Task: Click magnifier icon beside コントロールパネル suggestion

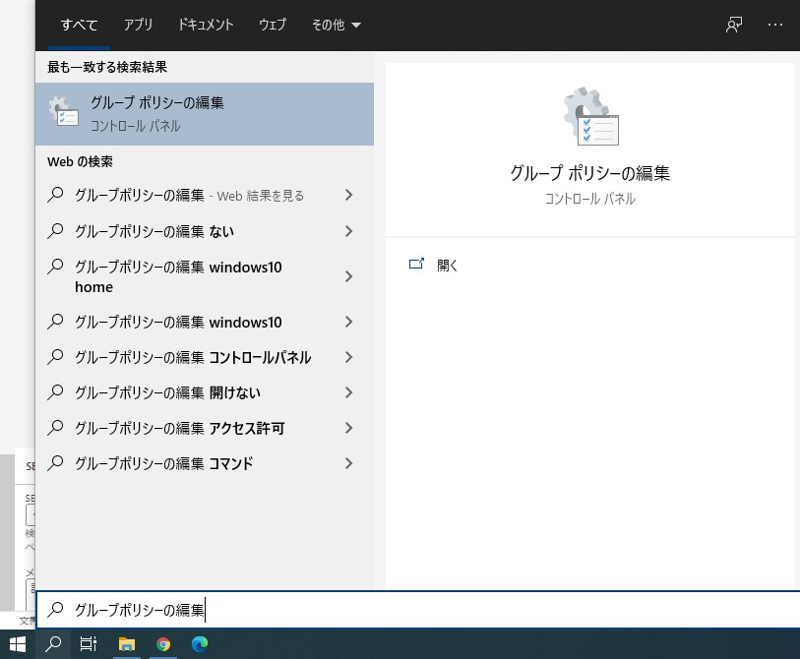Action: [55, 357]
